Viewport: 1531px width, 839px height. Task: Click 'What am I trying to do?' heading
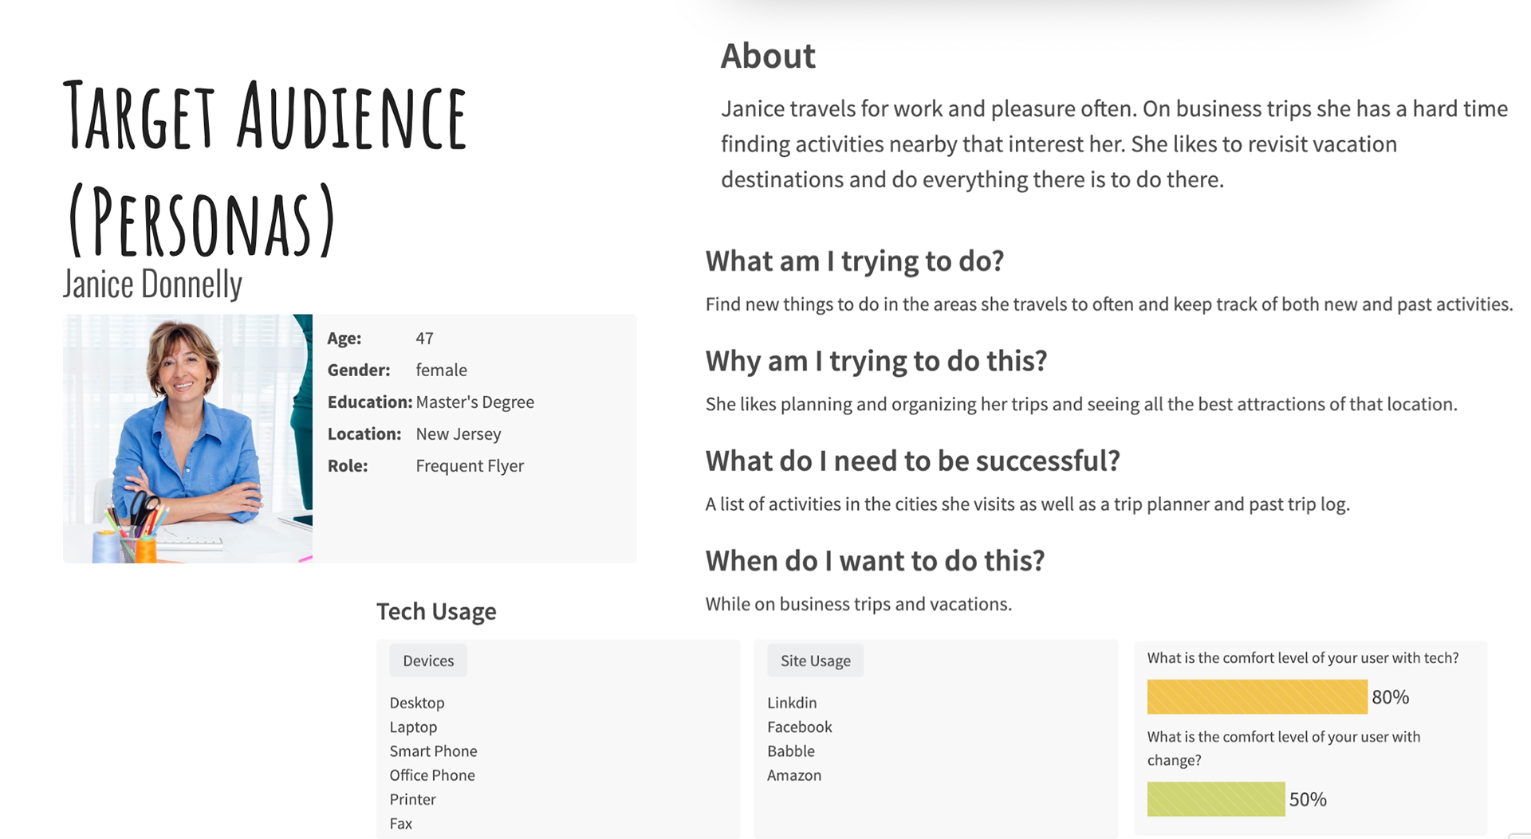point(855,261)
